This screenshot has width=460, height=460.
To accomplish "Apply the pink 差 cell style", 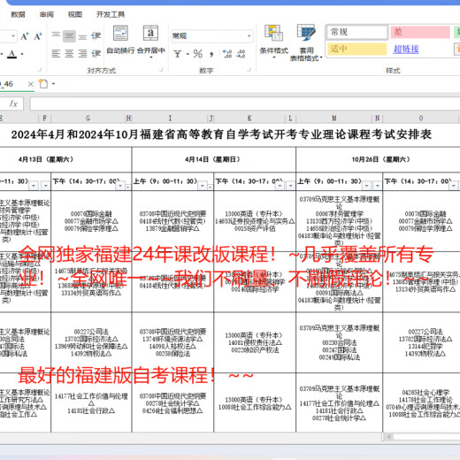I will 420,32.
